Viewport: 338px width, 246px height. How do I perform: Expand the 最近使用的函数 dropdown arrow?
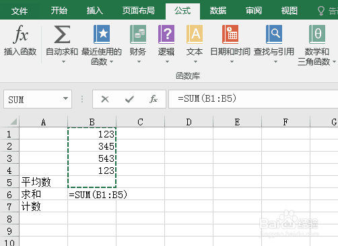[x=112, y=61]
